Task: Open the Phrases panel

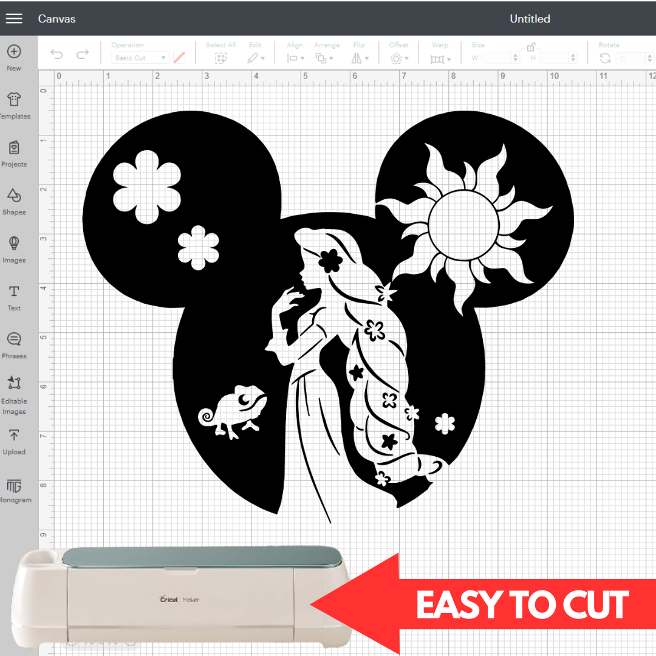Action: (x=14, y=346)
